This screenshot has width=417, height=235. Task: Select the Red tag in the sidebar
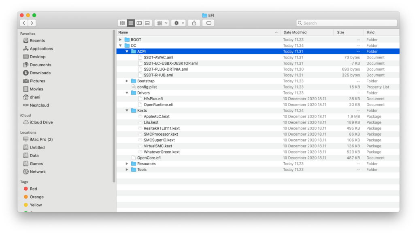(x=33, y=189)
